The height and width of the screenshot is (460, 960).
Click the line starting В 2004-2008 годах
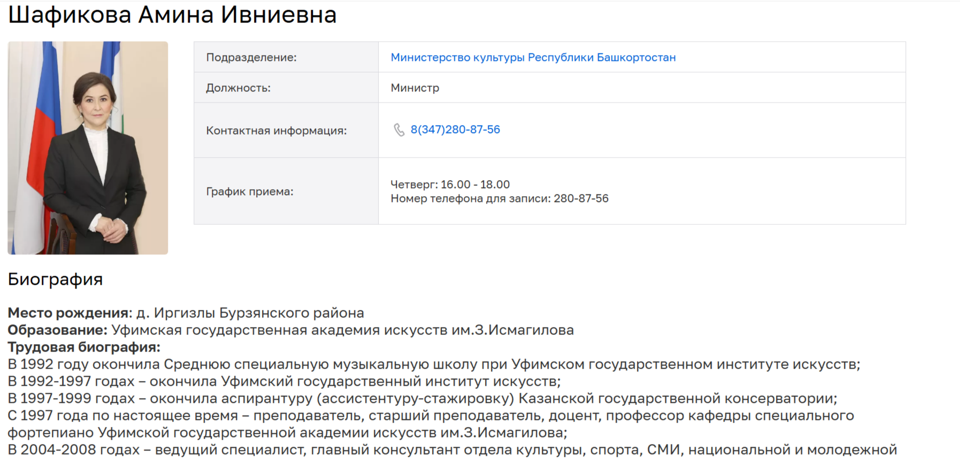coord(452,449)
